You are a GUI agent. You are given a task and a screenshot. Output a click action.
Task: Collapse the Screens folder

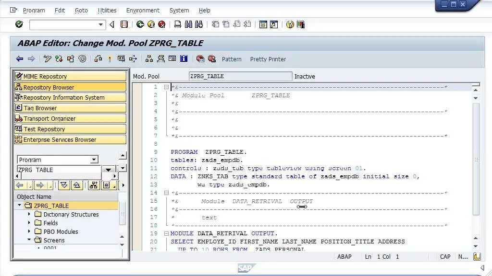[29, 240]
